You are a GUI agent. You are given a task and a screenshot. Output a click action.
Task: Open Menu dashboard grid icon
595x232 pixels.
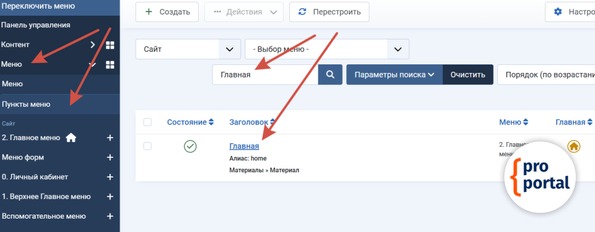coord(110,64)
